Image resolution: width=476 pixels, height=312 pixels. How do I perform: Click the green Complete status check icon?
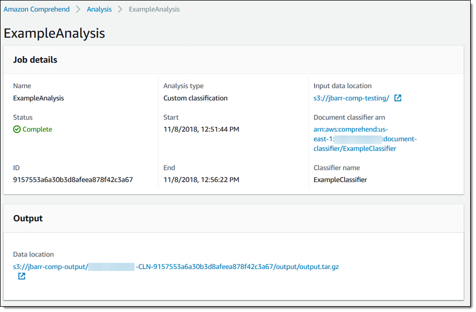[x=17, y=129]
